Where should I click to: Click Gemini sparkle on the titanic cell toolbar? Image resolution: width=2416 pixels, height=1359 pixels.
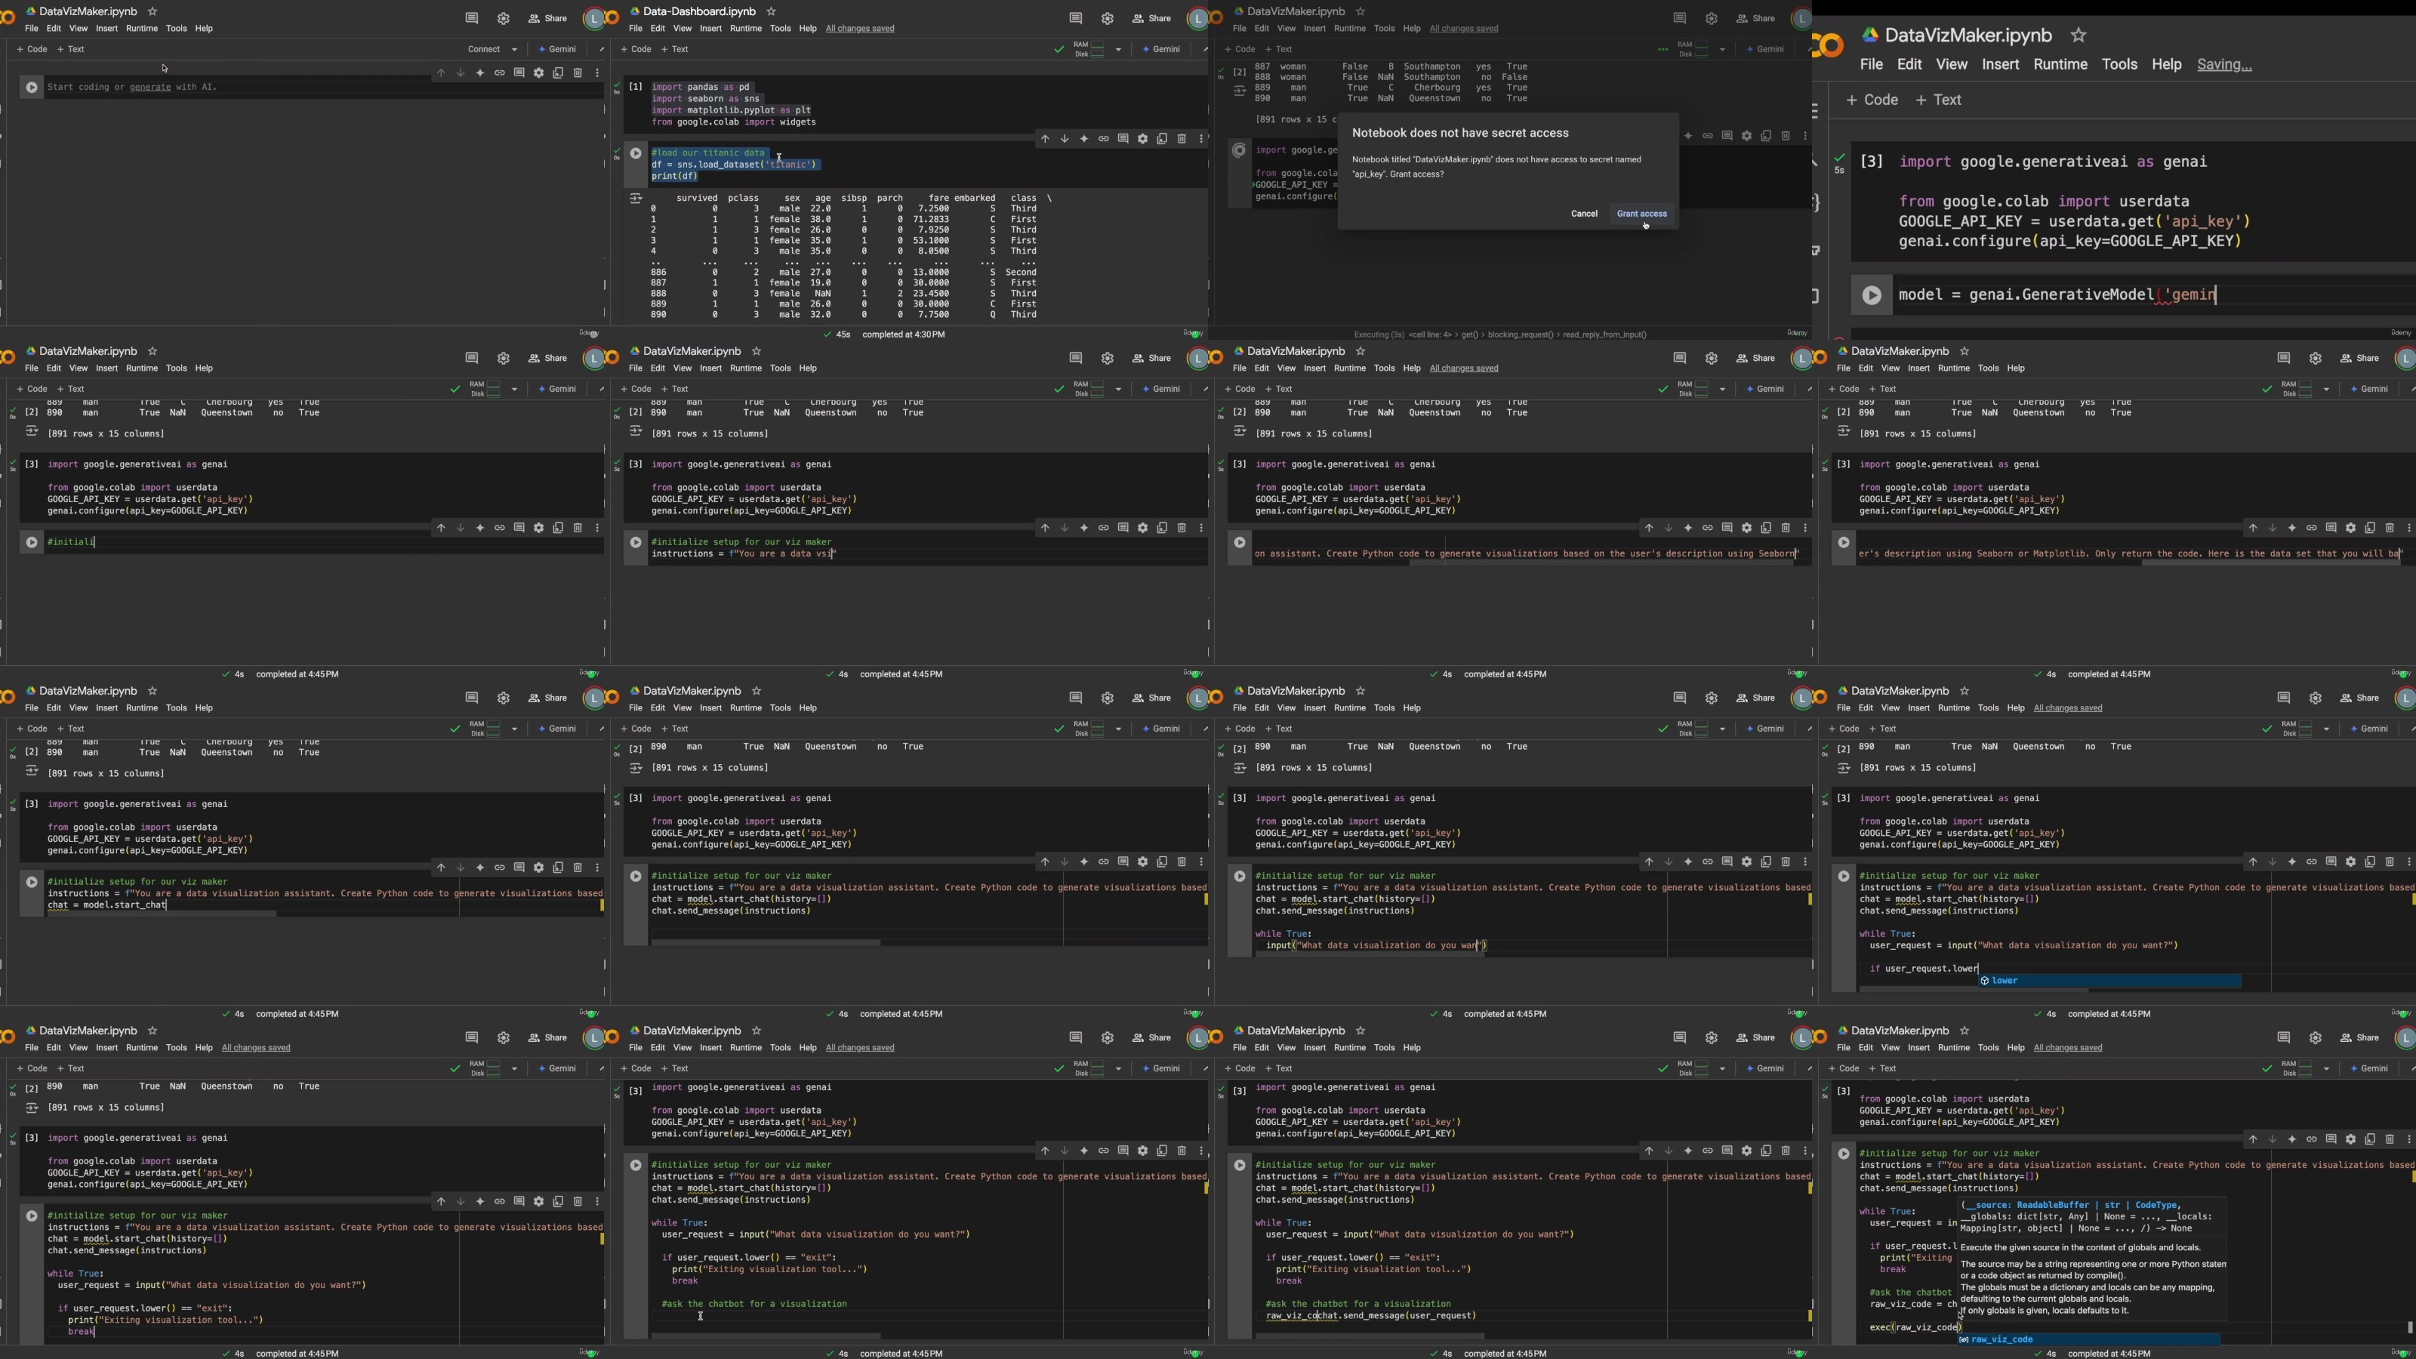(x=1084, y=139)
